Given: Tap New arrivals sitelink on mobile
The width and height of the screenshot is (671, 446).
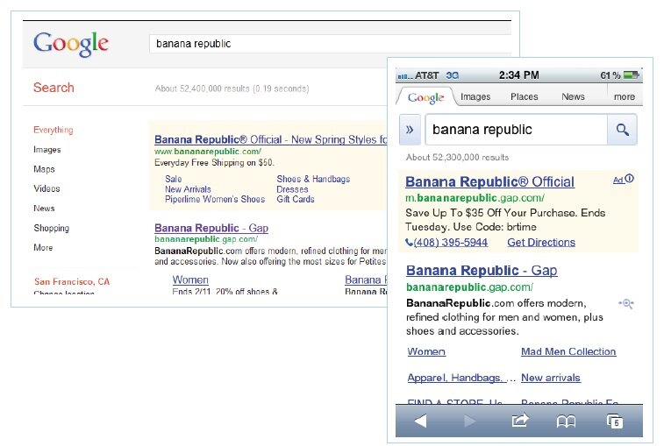Looking at the screenshot, I should pos(551,378).
